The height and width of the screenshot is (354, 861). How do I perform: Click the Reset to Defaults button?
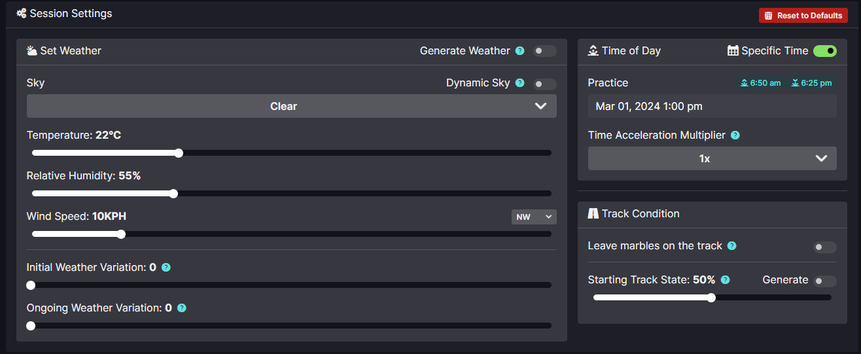pyautogui.click(x=803, y=16)
